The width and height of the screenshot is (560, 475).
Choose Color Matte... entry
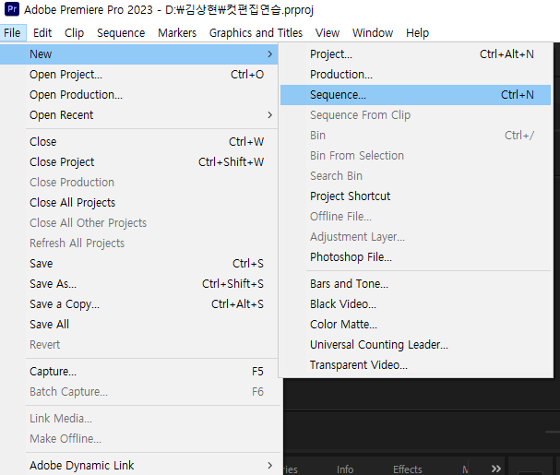[x=415, y=325]
